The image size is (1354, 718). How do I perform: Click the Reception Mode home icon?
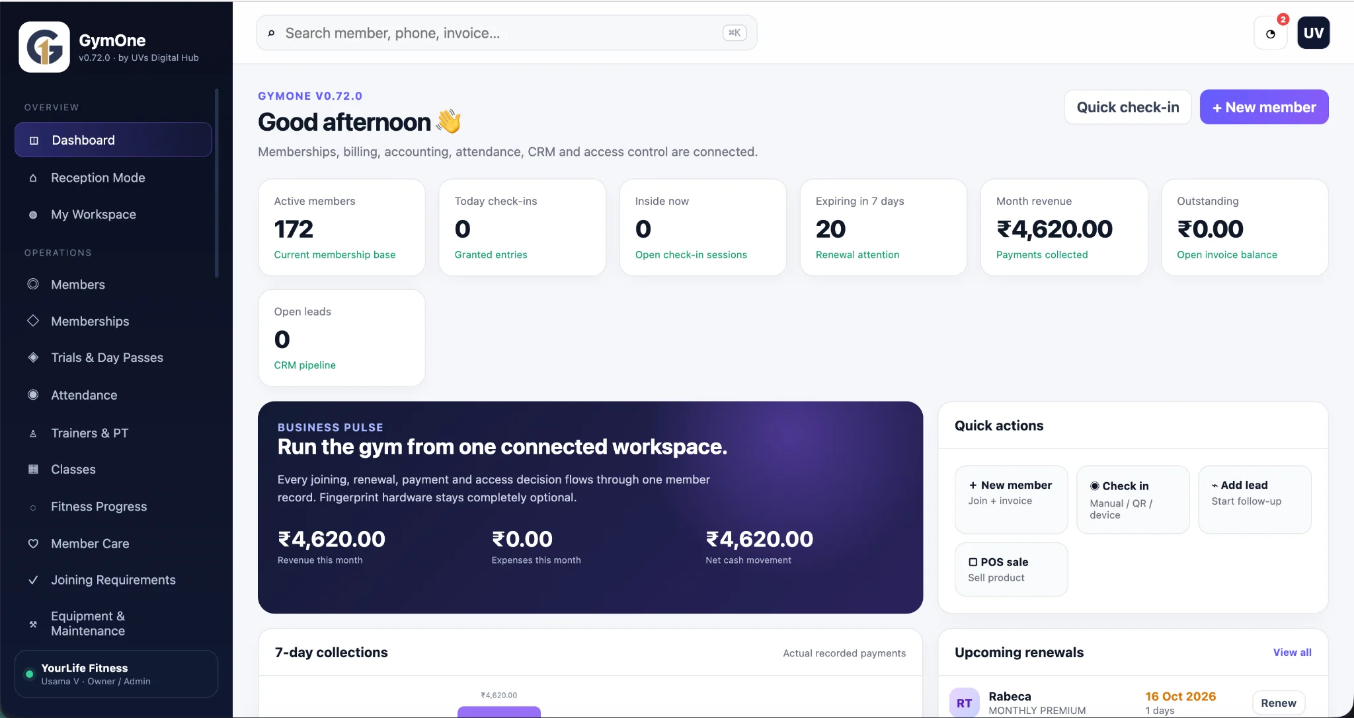pyautogui.click(x=33, y=178)
